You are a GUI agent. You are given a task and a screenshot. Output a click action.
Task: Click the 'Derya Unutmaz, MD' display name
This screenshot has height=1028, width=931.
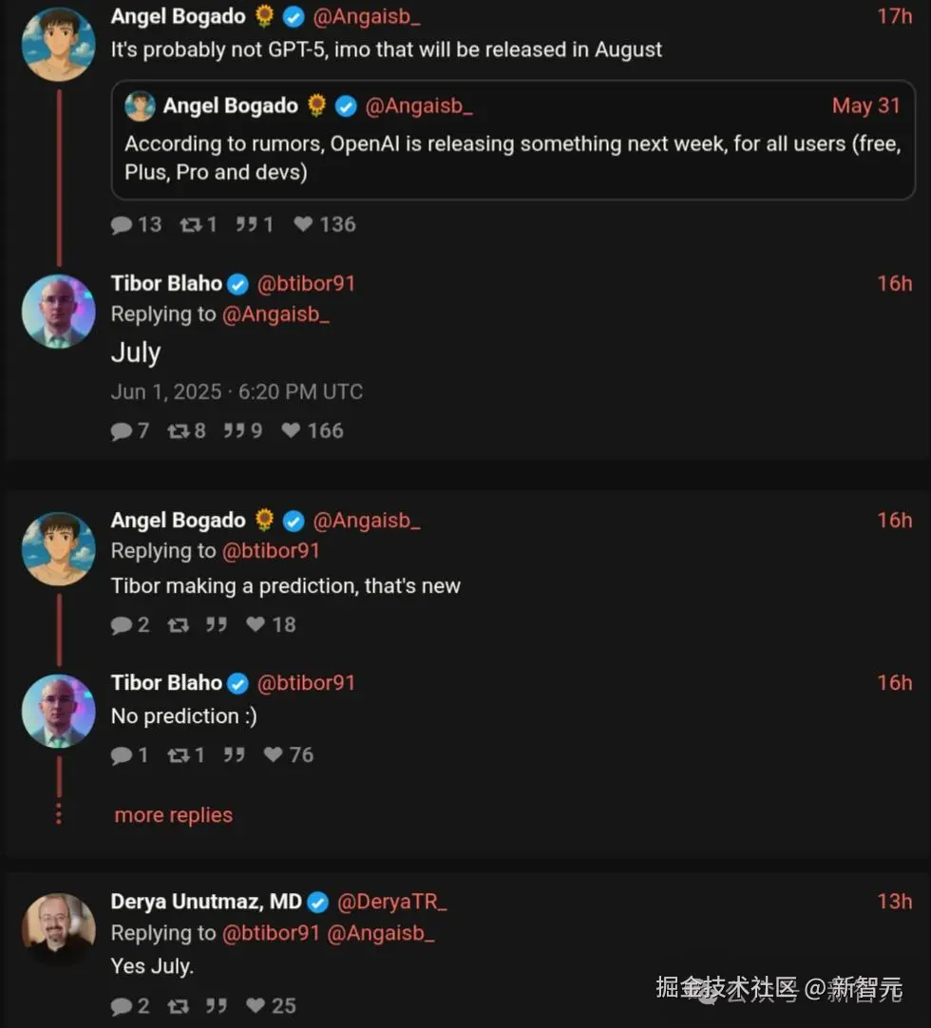point(206,902)
